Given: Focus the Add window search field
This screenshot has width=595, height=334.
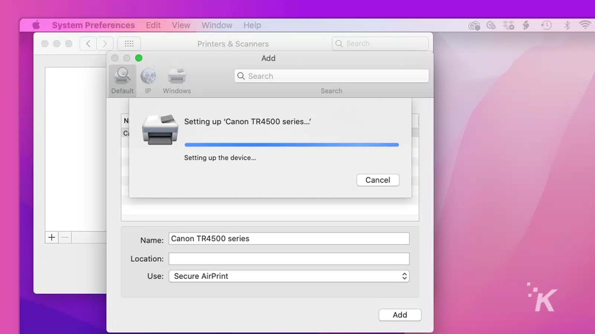Looking at the screenshot, I should [331, 76].
